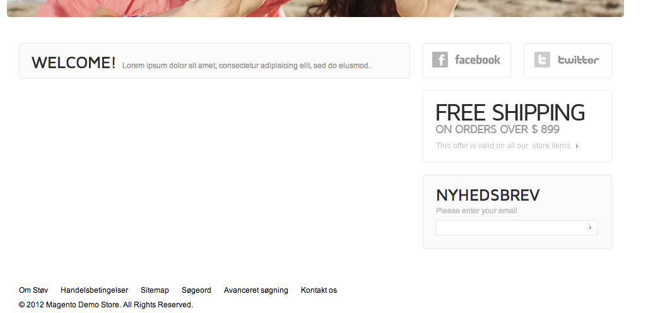Click the NYHEDSBREV newsletter heading
Screen dimensions: 660x313
[x=487, y=195]
